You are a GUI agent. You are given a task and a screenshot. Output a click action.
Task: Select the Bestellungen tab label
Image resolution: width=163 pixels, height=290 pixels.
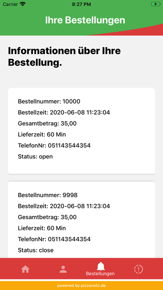coord(101,273)
